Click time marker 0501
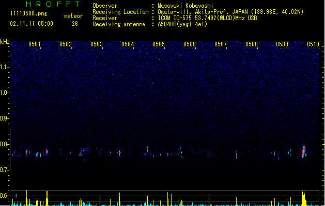Screen dimensions: 325x206 point(35,44)
